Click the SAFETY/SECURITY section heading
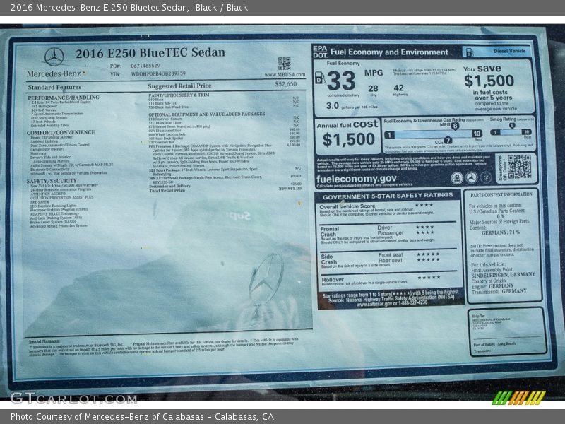 (x=52, y=181)
